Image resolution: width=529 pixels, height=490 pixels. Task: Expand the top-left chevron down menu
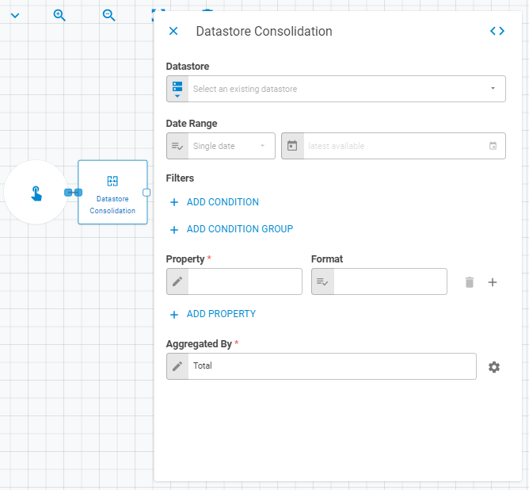pyautogui.click(x=15, y=16)
